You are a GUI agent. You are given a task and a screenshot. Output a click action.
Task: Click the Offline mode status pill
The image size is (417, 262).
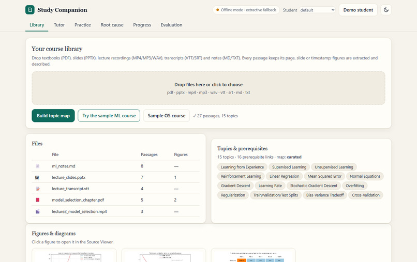pos(246,10)
